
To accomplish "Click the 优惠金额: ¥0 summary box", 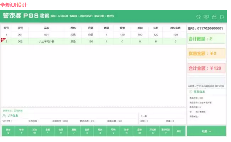I will [x=206, y=53].
